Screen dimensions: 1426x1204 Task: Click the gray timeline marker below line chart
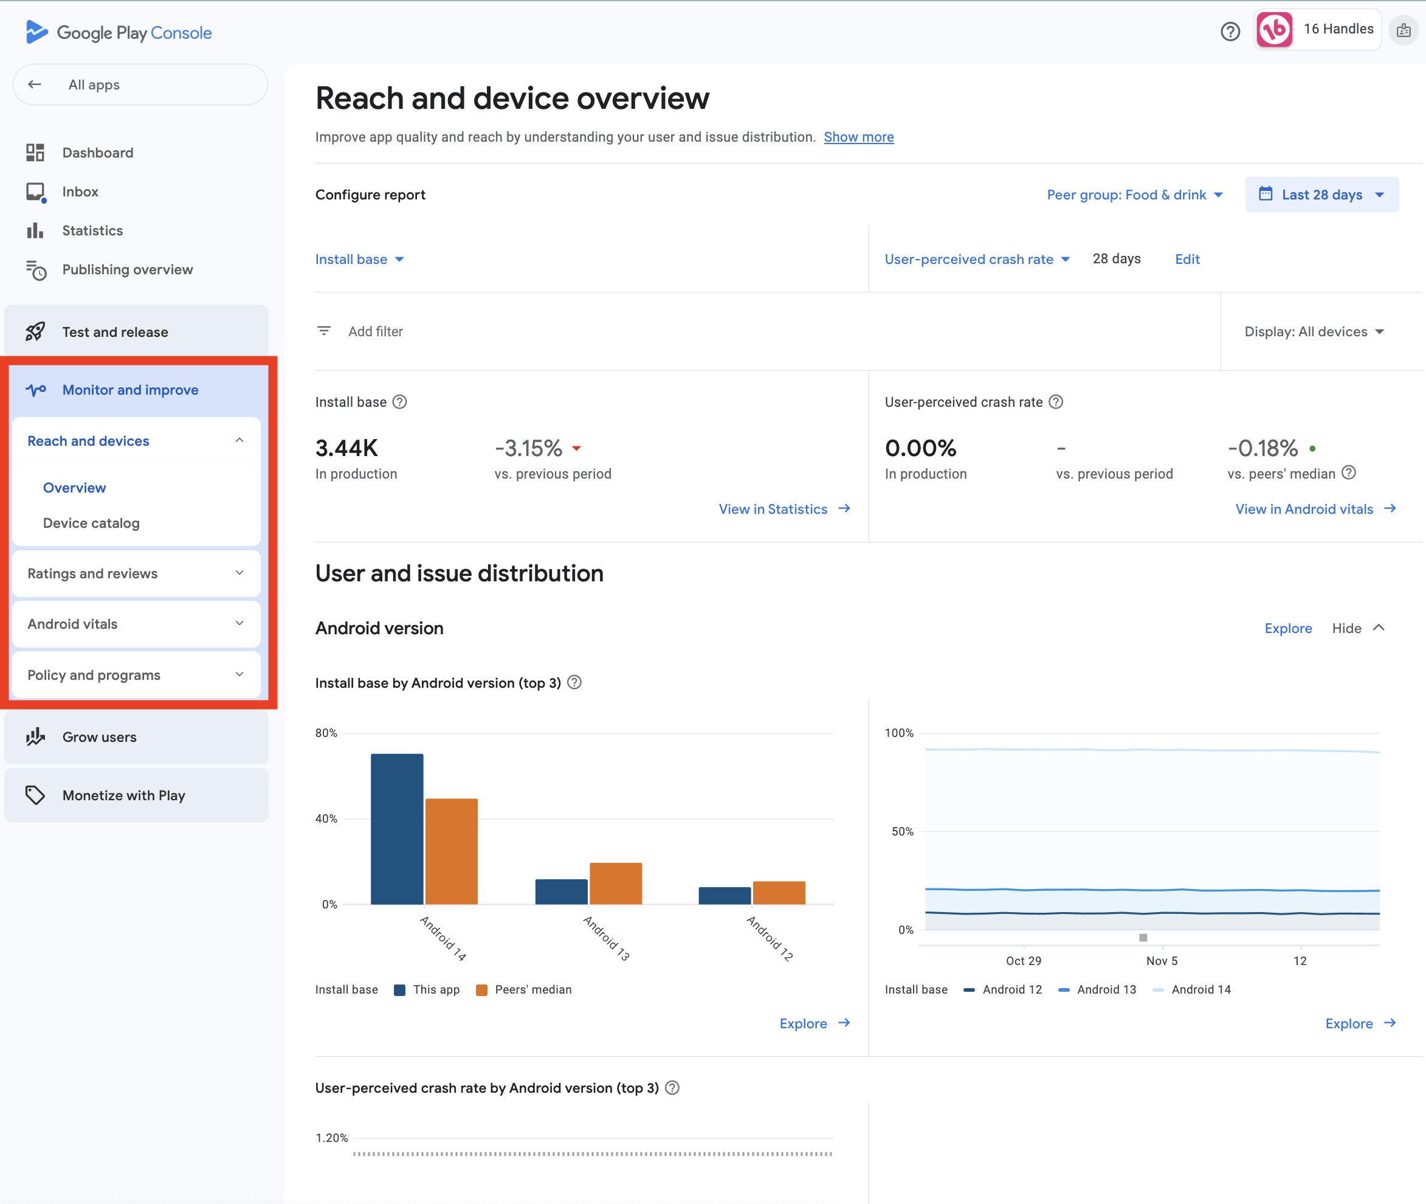1143,937
